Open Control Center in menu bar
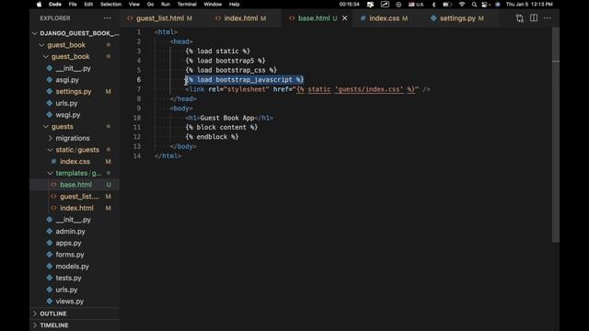 point(485,5)
